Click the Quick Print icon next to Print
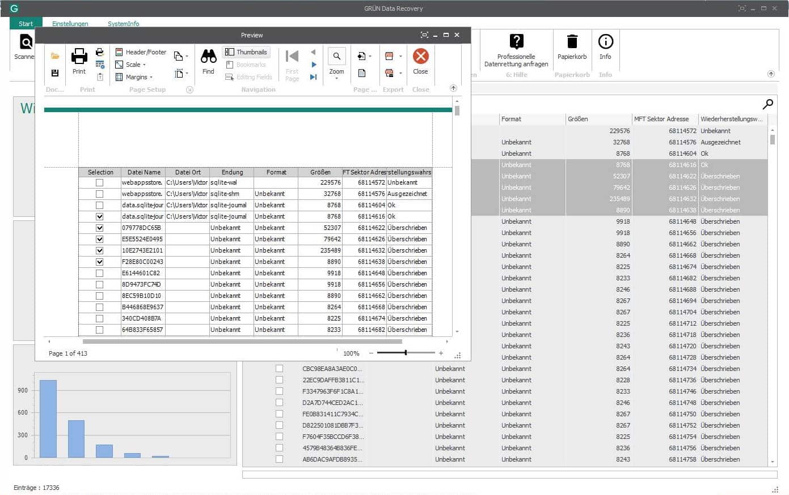Image resolution: width=789 pixels, height=495 pixels. 100,53
